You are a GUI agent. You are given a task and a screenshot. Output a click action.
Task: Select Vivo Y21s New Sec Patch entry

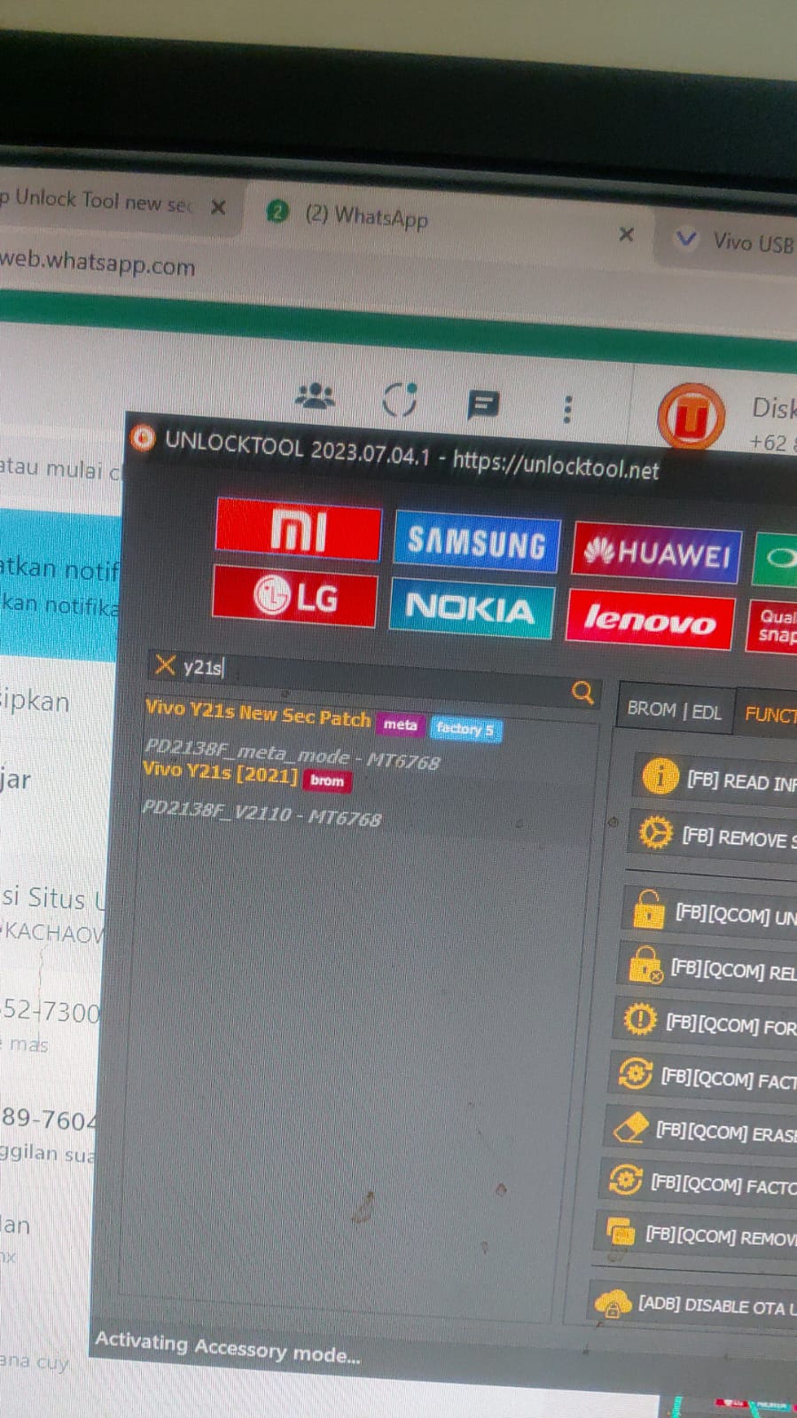click(257, 713)
